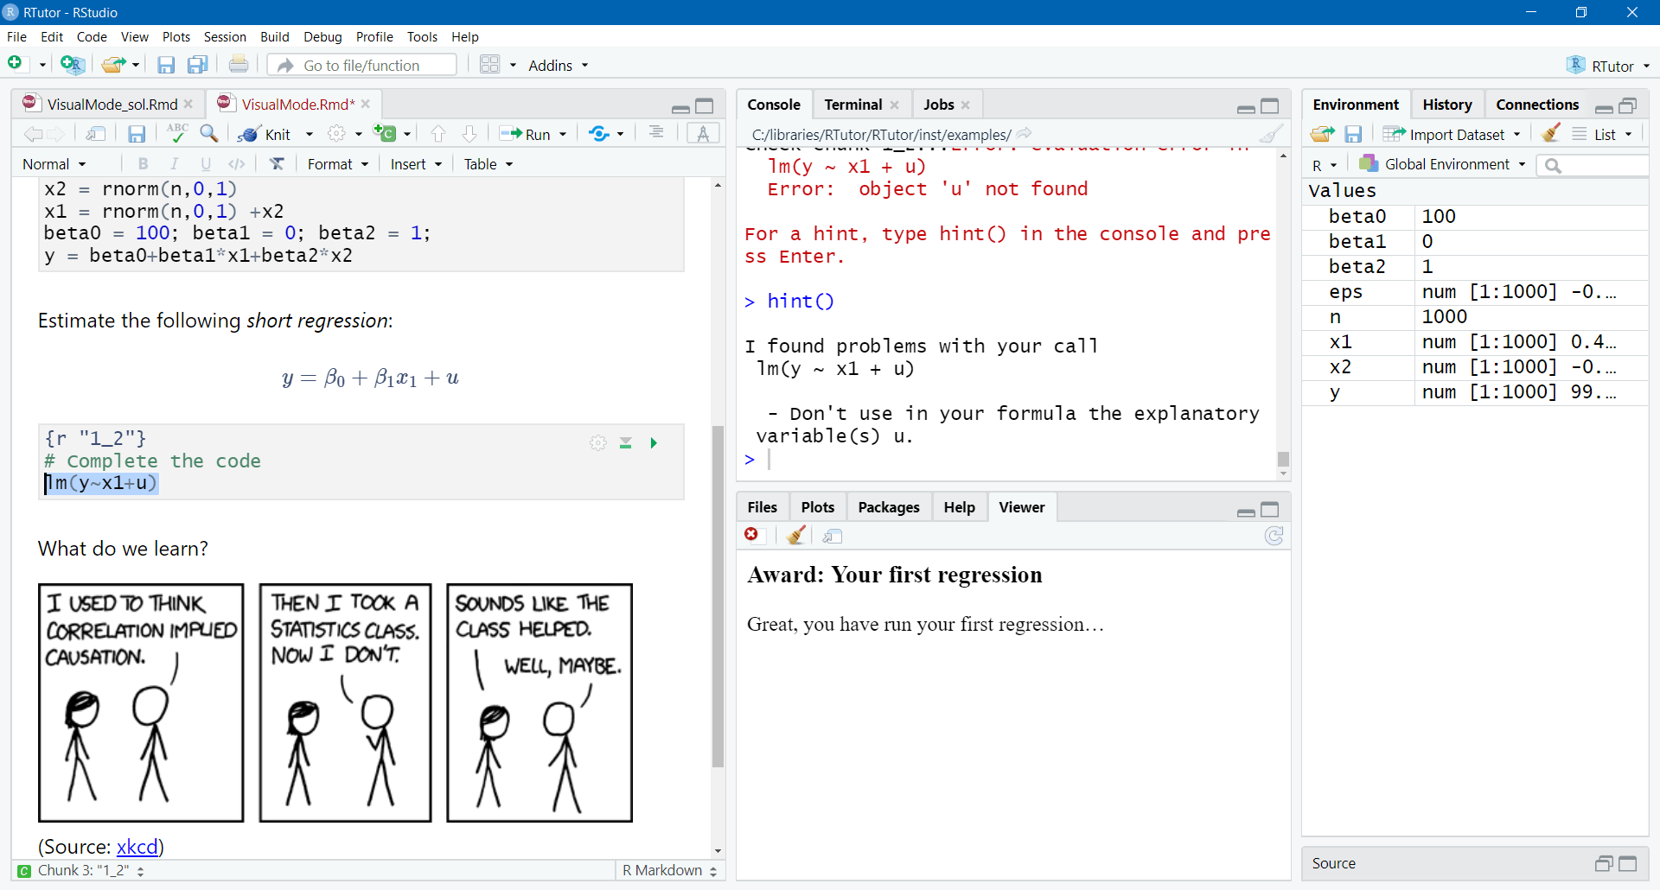Open the Addins dropdown

pyautogui.click(x=559, y=66)
